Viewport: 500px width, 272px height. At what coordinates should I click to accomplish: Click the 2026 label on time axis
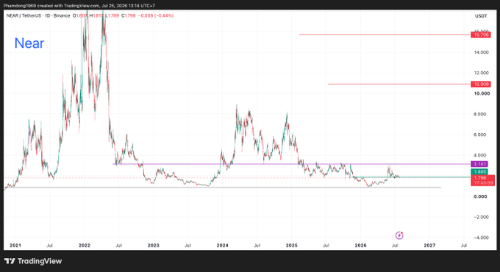360,246
